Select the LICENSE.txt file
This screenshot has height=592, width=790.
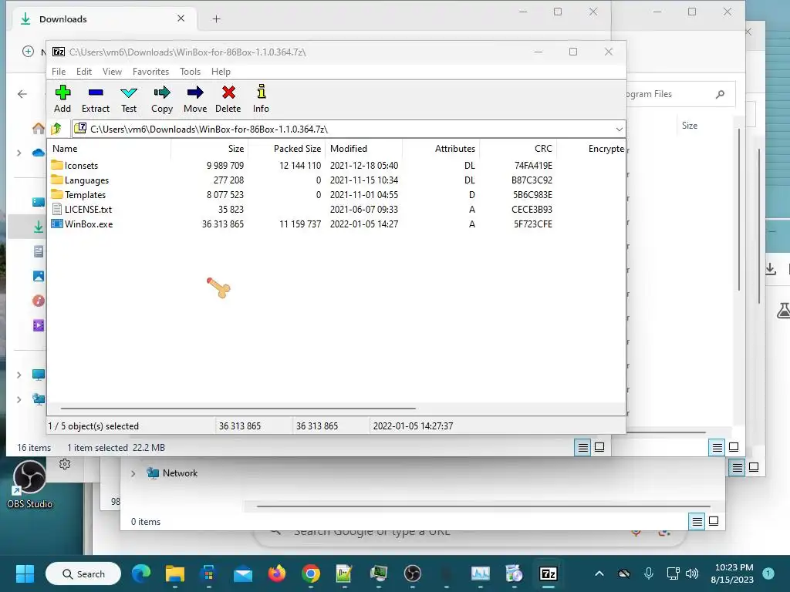pos(88,210)
